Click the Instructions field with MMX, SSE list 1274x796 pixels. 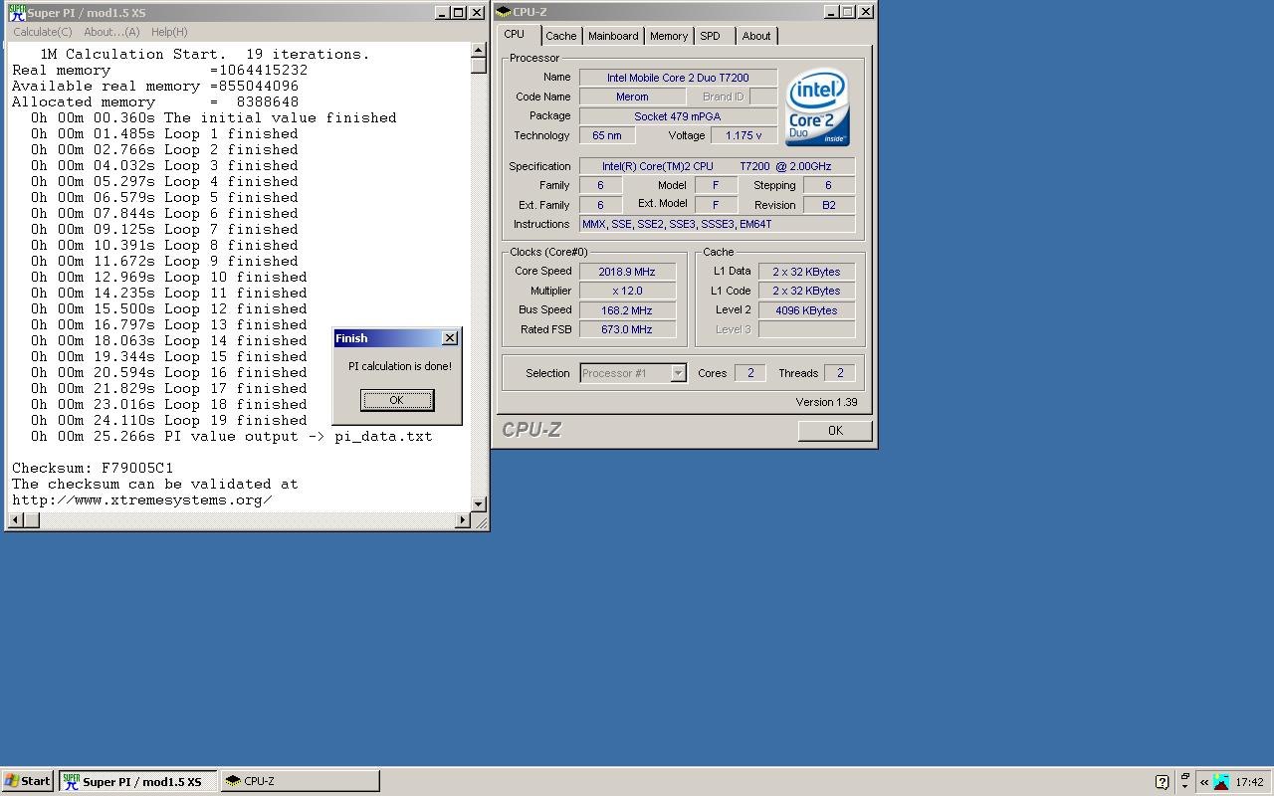[x=717, y=224]
